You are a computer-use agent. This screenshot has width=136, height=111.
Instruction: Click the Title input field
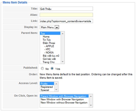point(66,9)
